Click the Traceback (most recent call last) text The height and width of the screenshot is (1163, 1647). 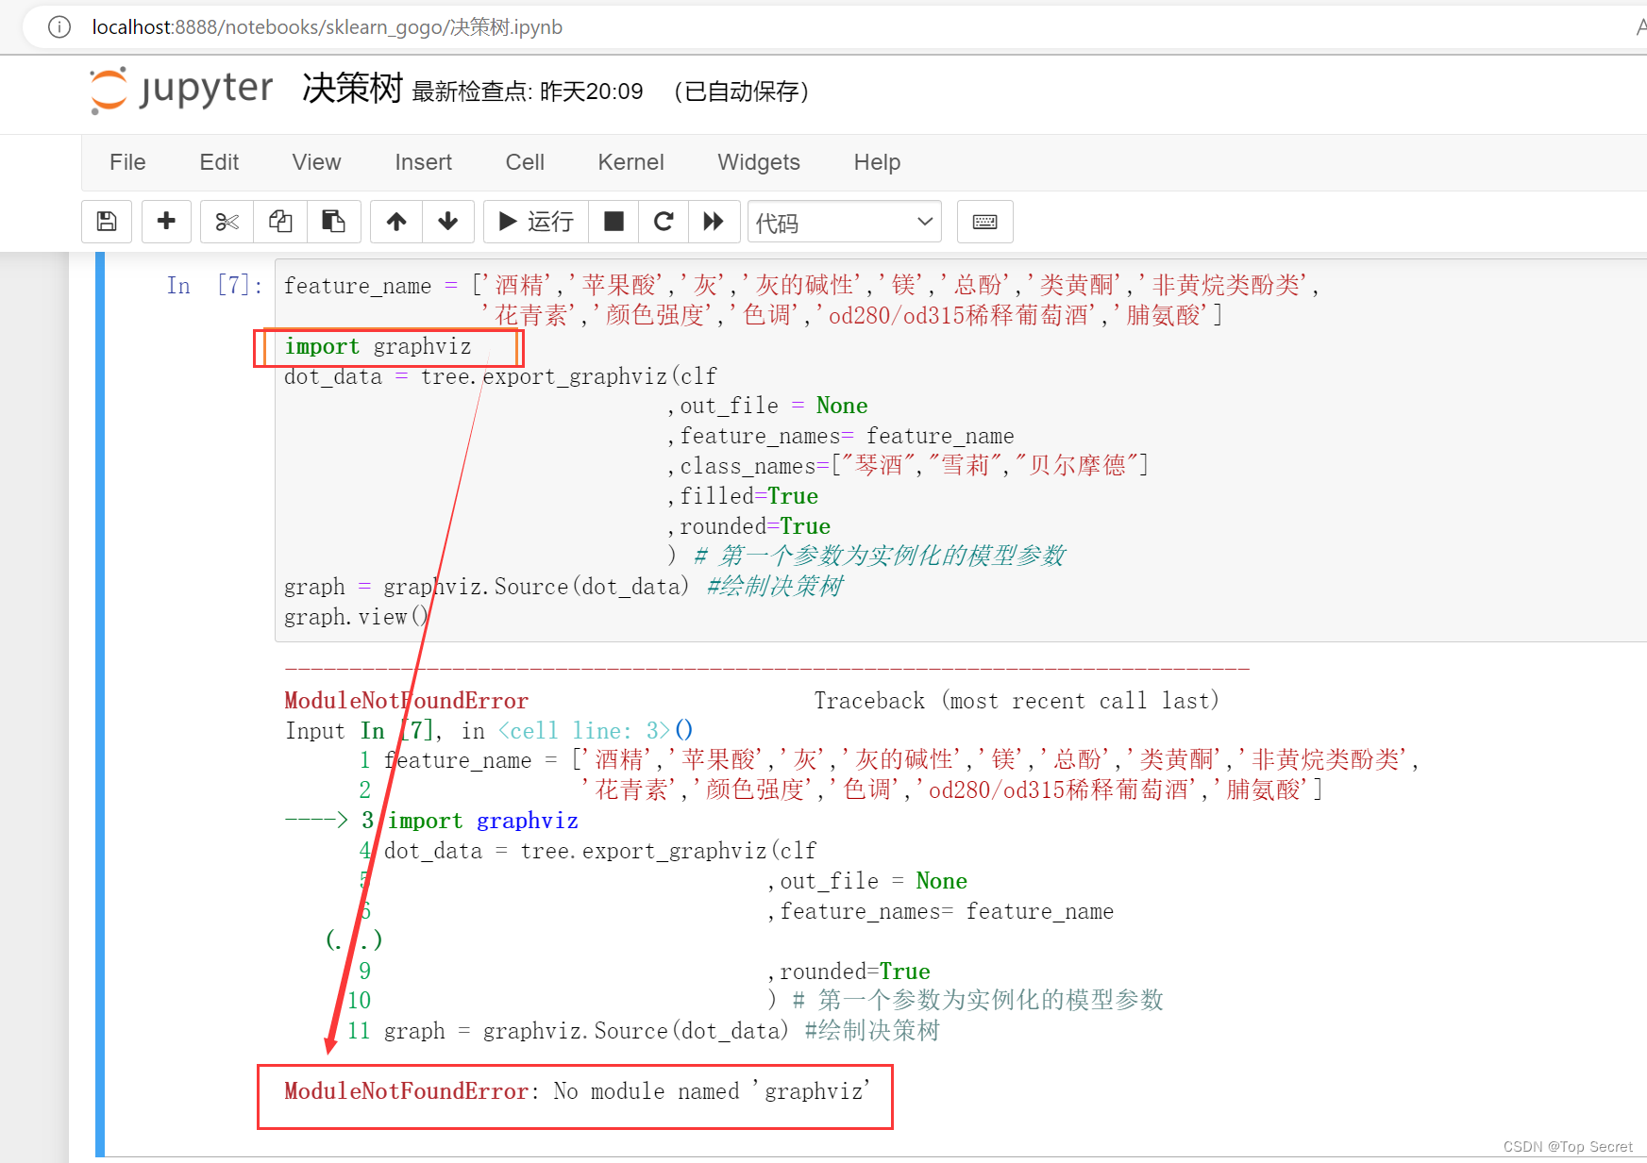(x=1017, y=701)
